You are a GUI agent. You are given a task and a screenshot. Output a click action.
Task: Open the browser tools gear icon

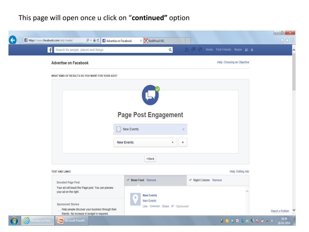point(292,40)
